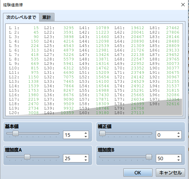Screen dimensions: 189x179
Task: Click the L70 value 23352
Action: pos(138,68)
